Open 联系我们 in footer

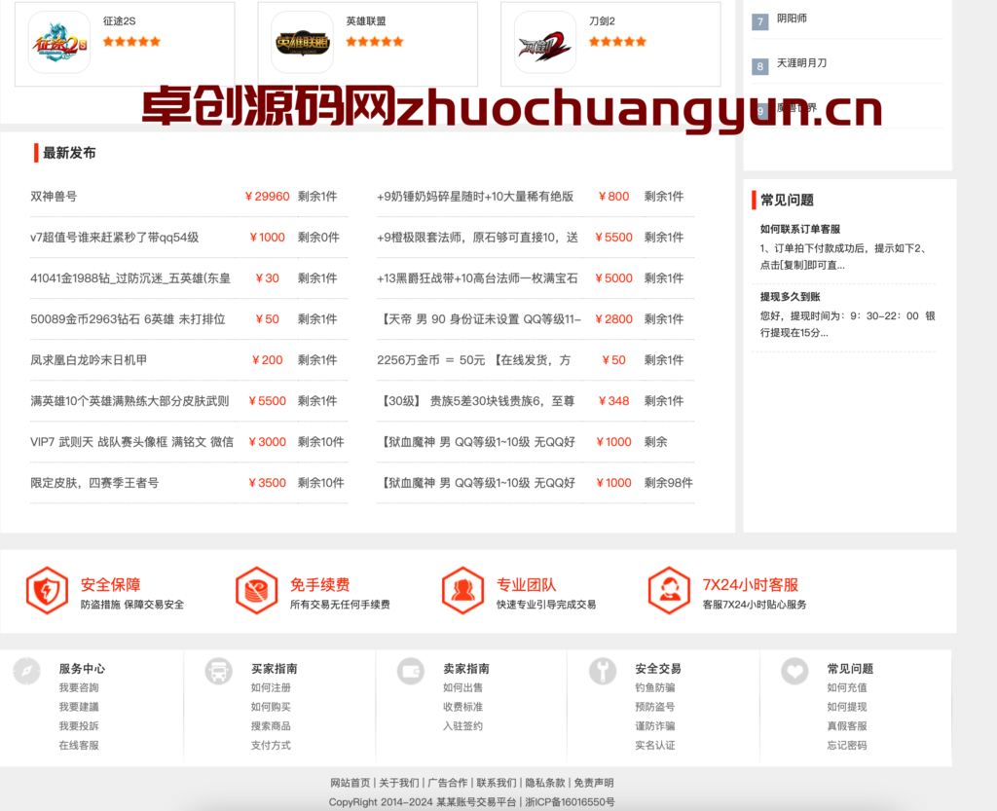point(497,783)
